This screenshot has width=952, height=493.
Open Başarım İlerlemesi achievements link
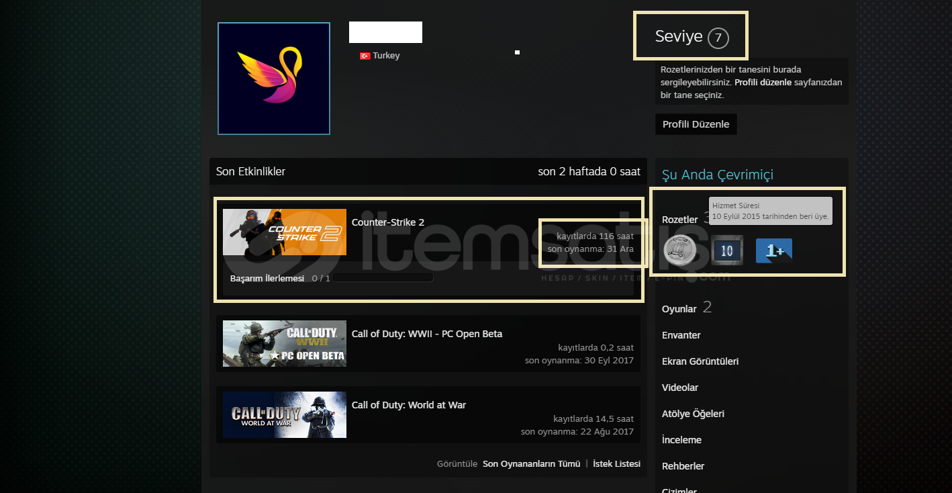click(x=267, y=278)
